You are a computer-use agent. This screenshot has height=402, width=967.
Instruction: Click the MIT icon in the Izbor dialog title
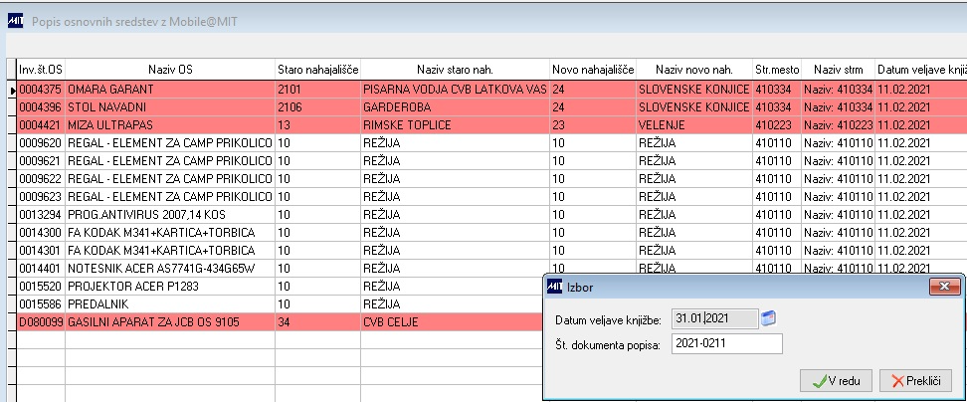point(554,287)
